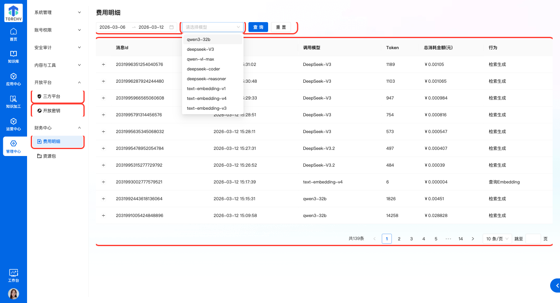Click the 重置 reset button
560x303 pixels.
point(281,27)
